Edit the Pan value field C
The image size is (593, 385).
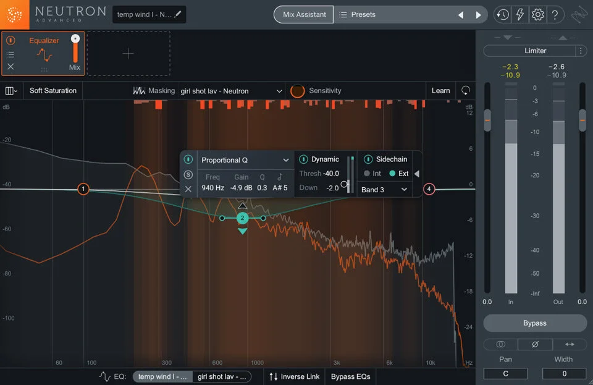(x=505, y=373)
